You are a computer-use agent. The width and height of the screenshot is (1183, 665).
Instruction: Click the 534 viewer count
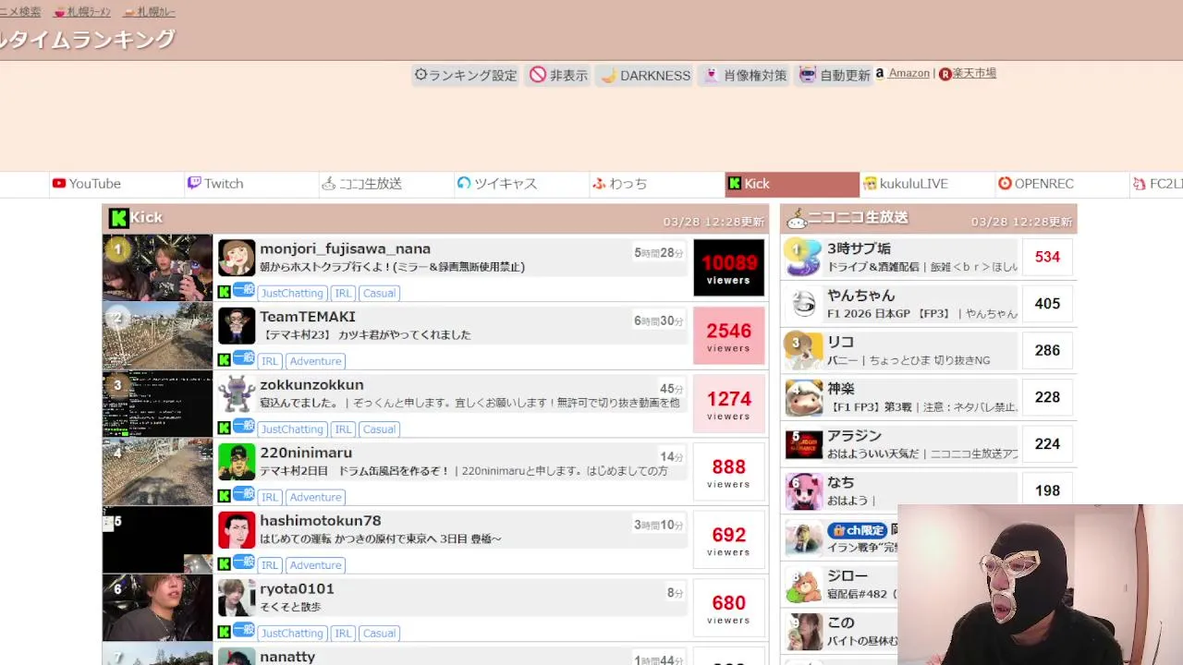[1047, 257]
